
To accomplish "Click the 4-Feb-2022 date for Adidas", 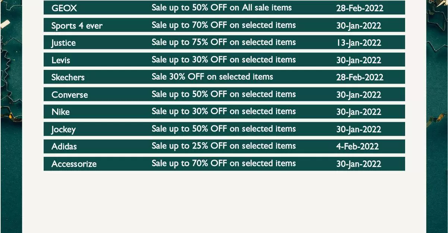I will [357, 146].
